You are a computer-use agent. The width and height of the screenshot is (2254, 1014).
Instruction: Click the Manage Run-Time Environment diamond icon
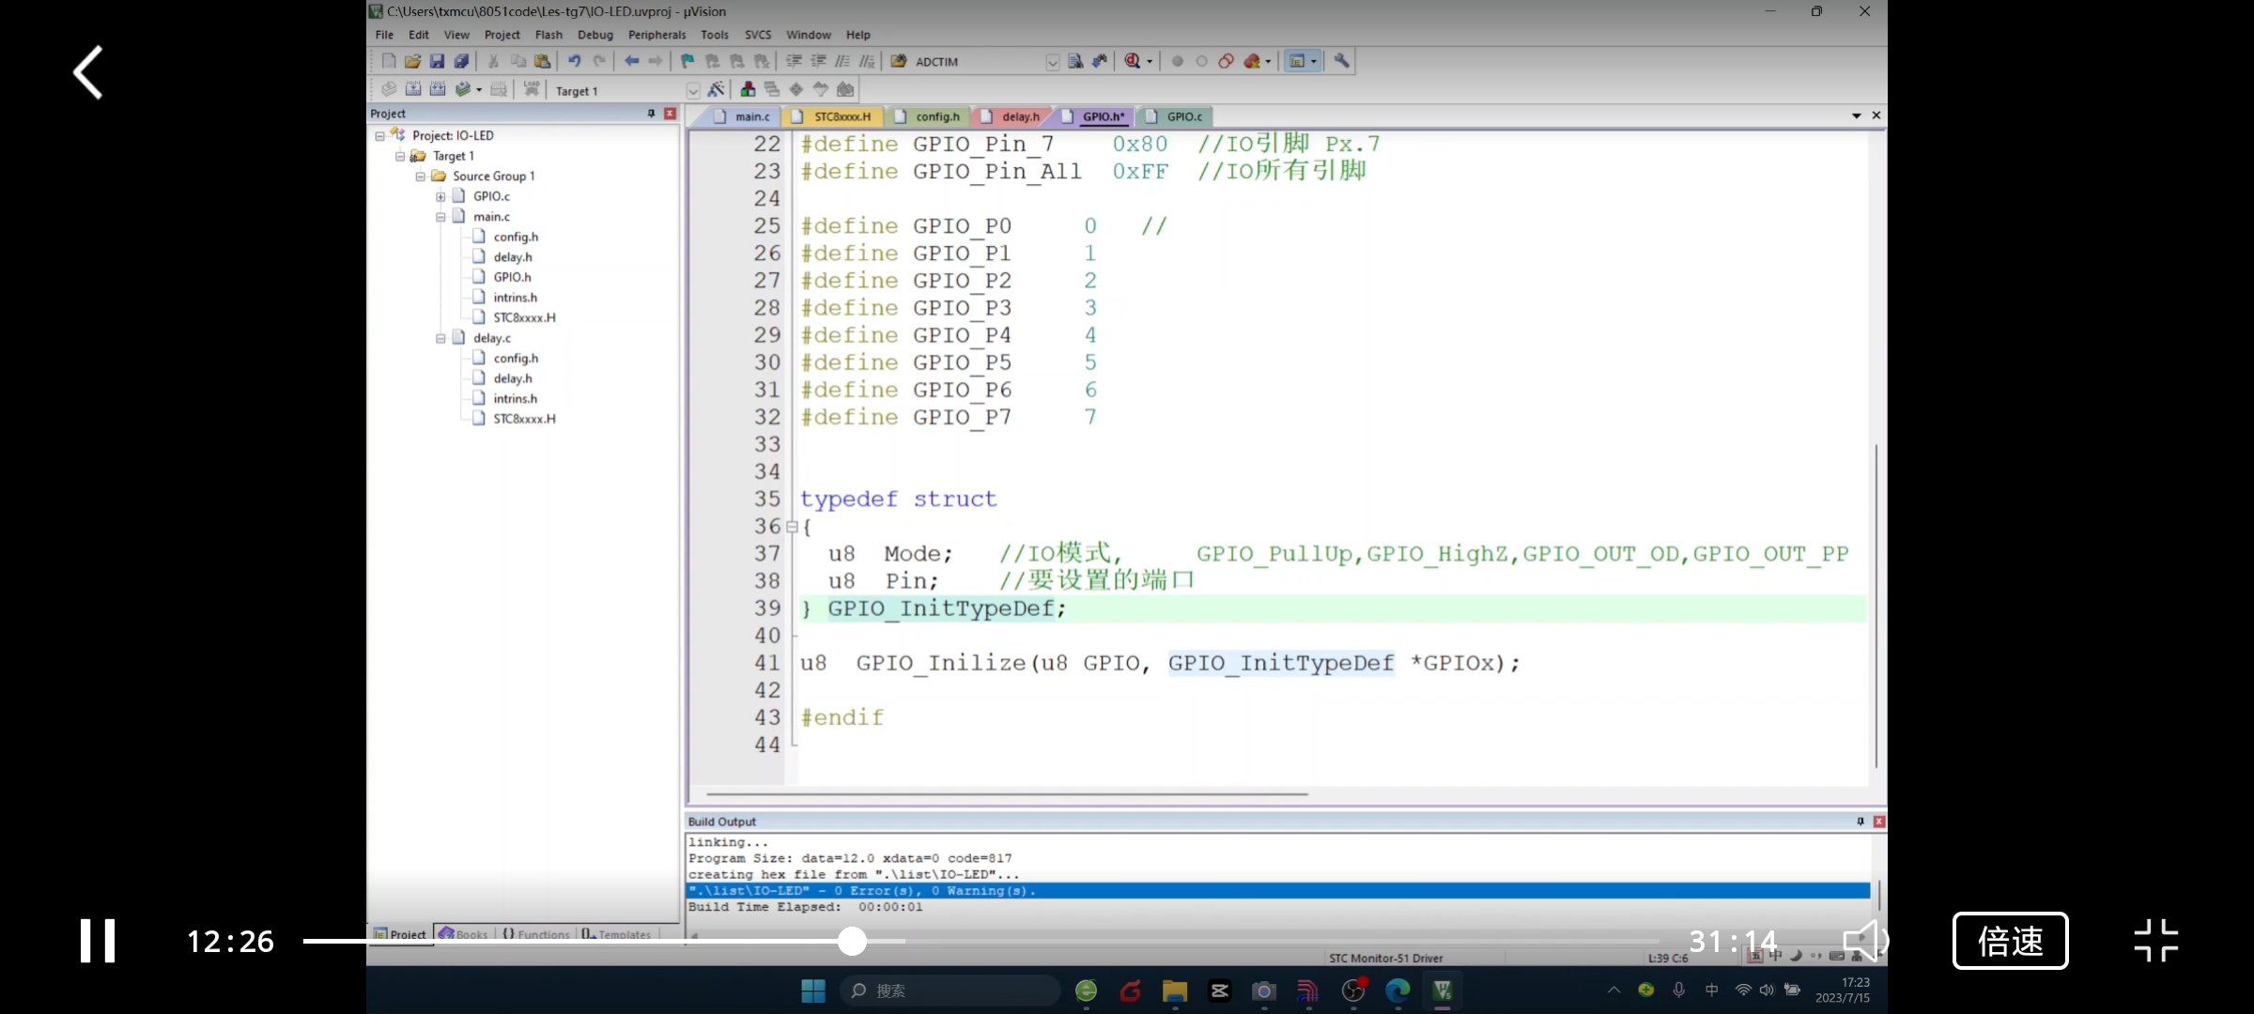tap(796, 89)
